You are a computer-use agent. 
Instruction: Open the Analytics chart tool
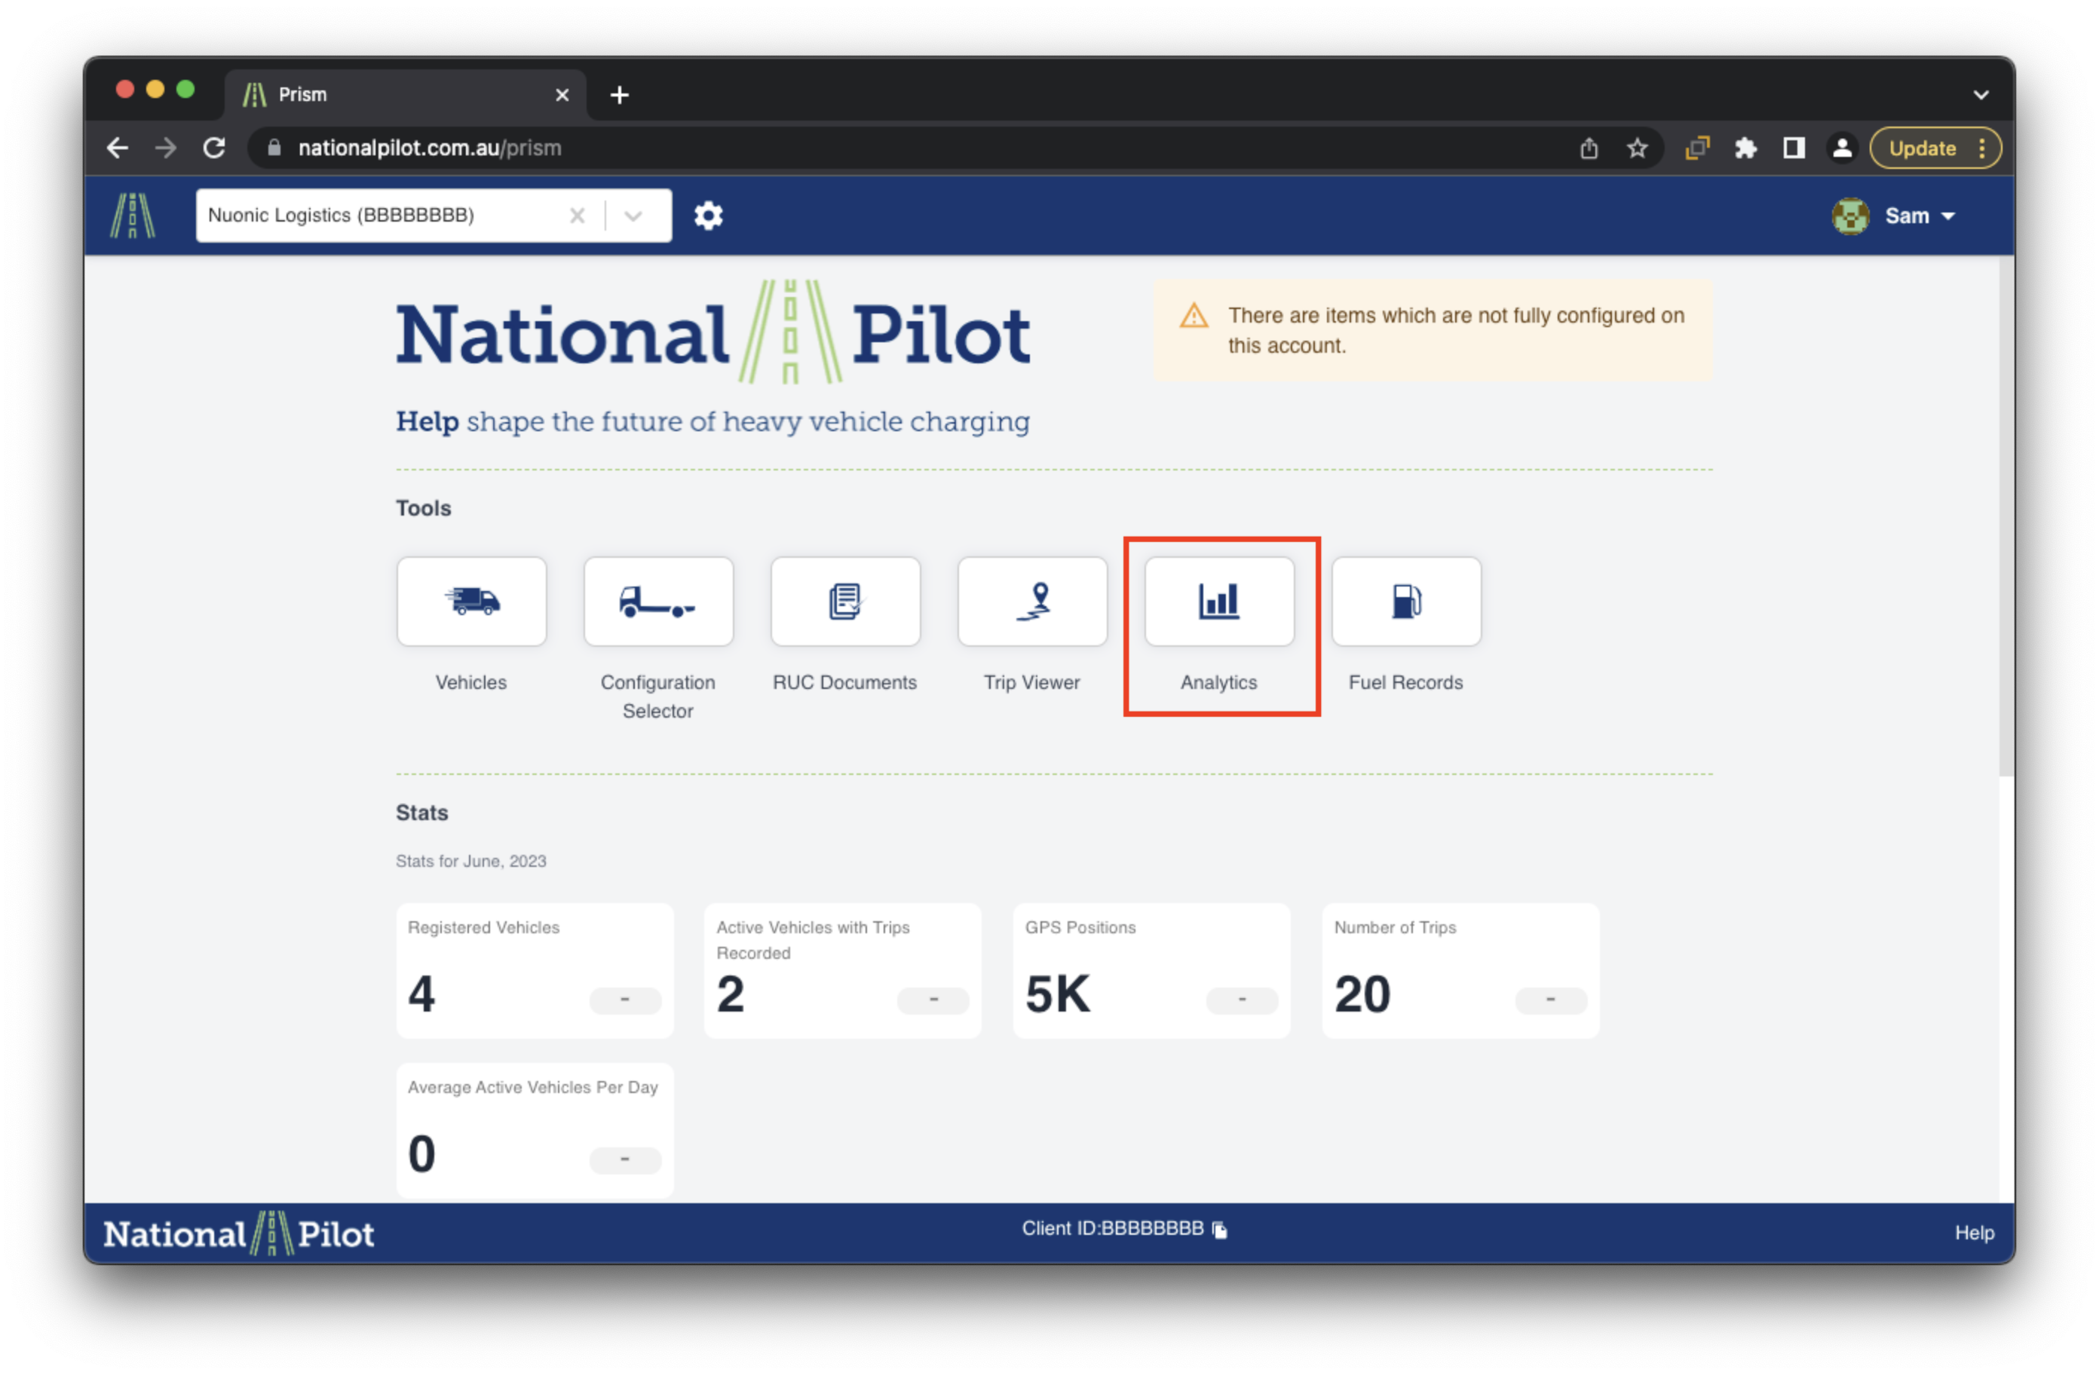[1219, 602]
